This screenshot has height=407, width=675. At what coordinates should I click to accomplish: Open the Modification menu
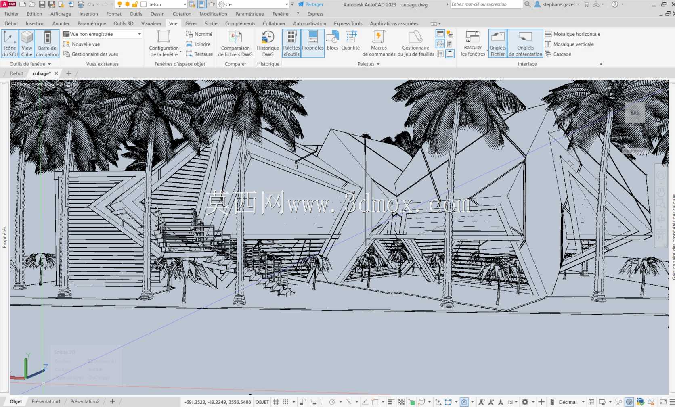click(213, 14)
